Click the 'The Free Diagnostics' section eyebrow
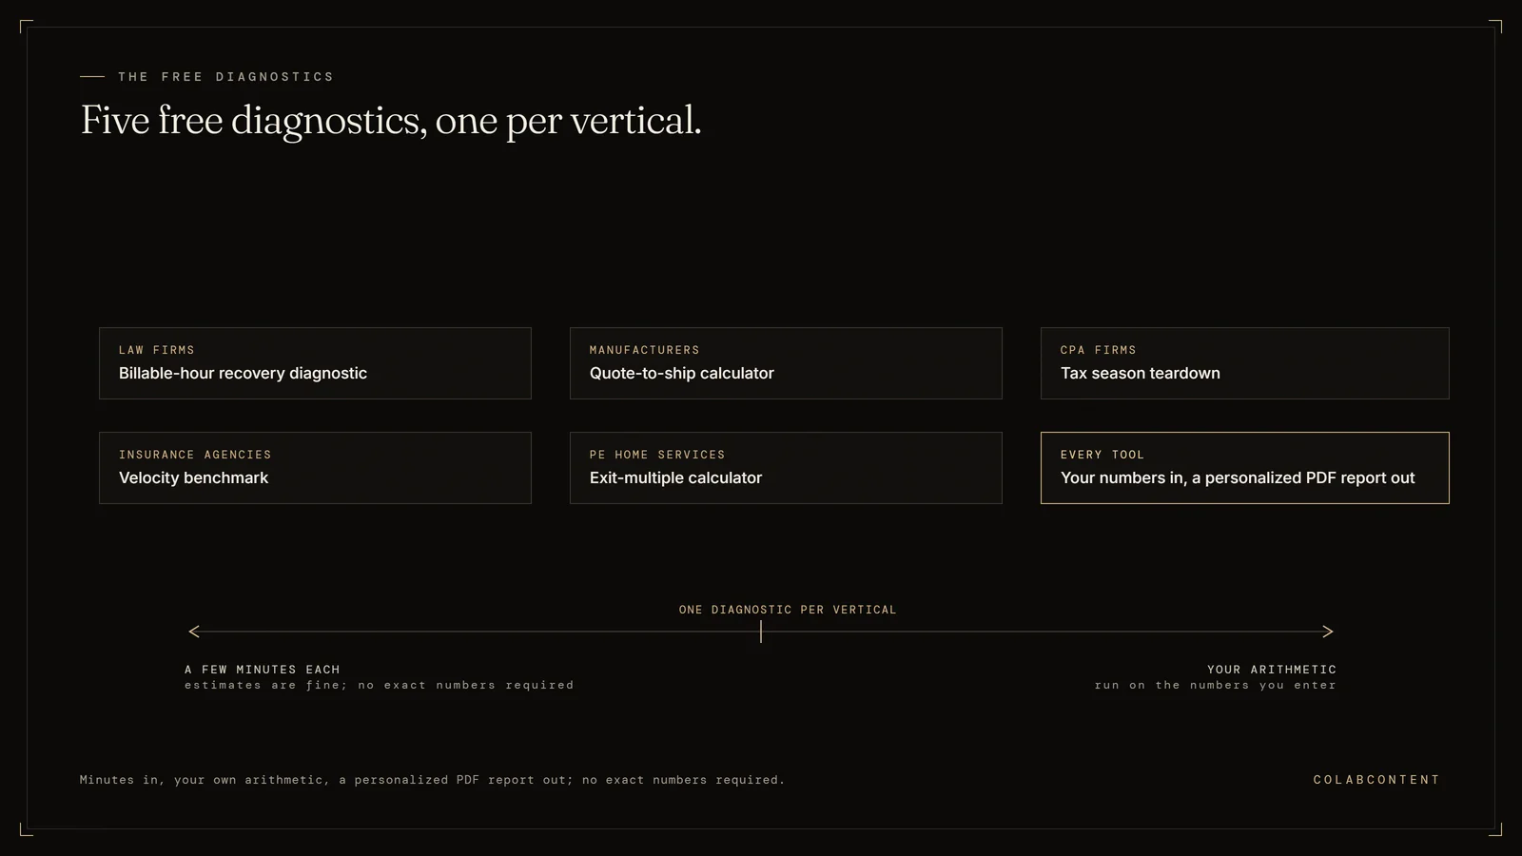1522x856 pixels. coord(226,77)
